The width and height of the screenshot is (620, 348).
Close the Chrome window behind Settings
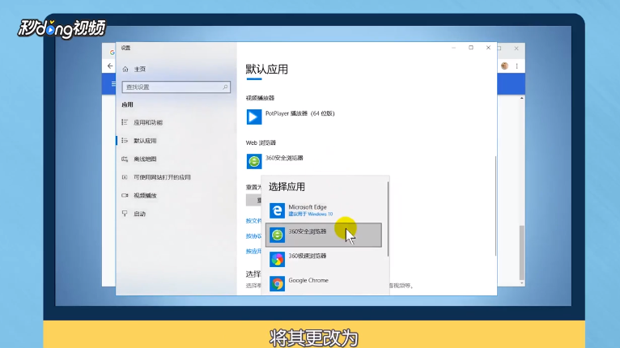click(x=516, y=49)
